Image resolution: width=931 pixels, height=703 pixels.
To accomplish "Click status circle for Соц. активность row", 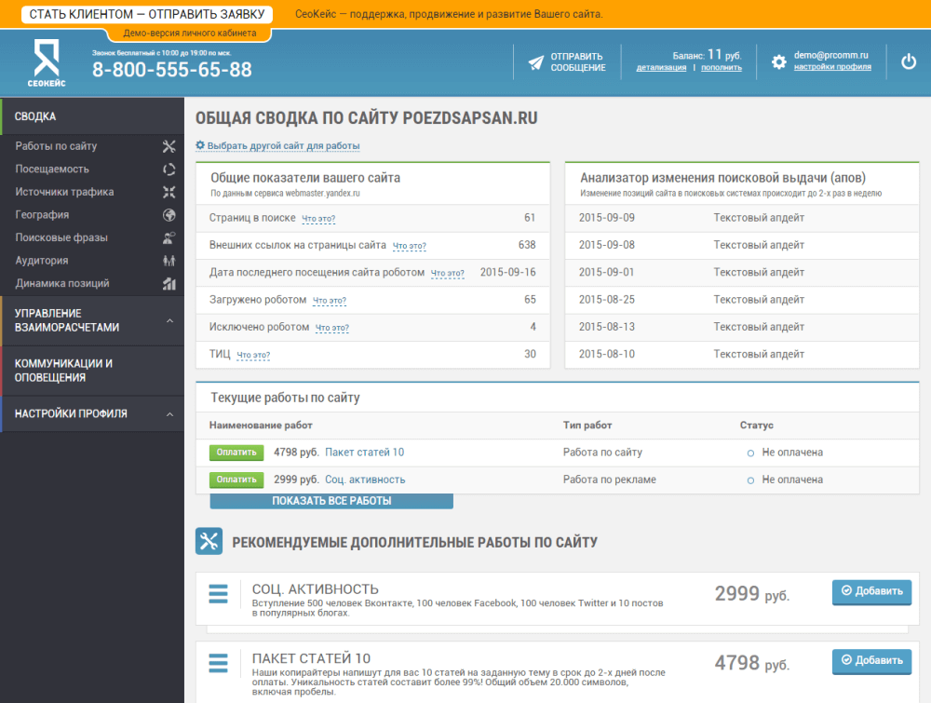I will (750, 480).
